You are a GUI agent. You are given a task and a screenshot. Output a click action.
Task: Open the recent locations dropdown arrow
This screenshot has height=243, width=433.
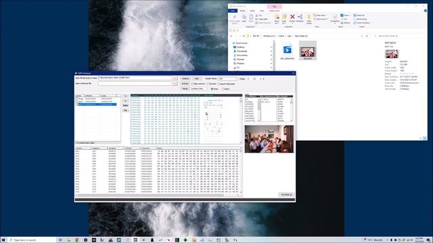[240, 36]
